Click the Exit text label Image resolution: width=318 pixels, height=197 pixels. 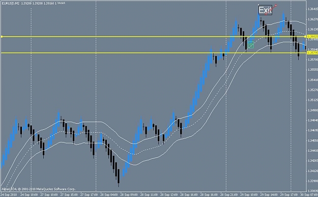pos(265,10)
